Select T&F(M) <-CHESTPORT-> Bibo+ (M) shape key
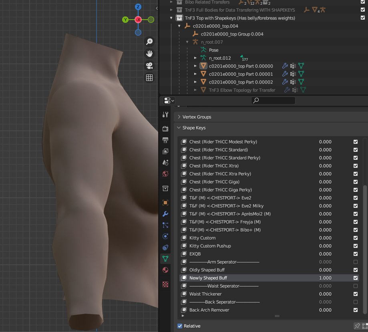 tap(225, 230)
